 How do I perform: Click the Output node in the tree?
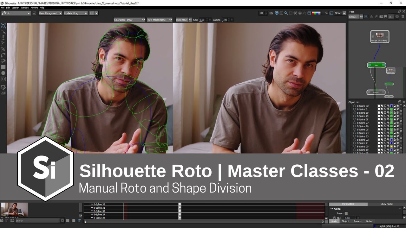[376, 92]
